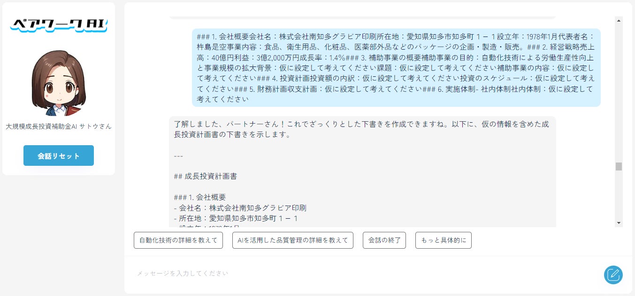Click the chat scrollbar down arrow
635x296 pixels.
(619, 223)
